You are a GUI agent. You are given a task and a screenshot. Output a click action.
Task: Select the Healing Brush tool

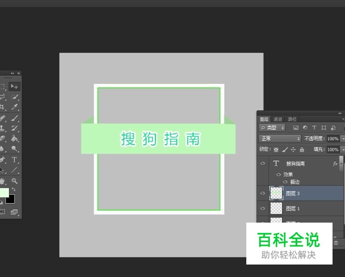[2, 118]
